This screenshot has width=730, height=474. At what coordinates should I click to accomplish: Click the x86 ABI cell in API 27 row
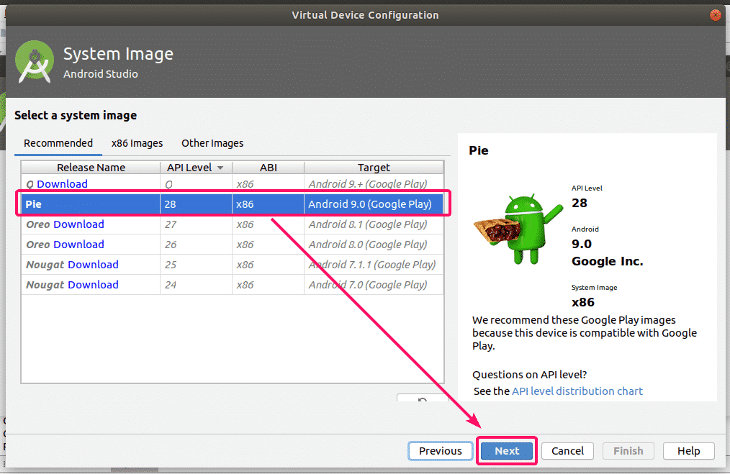coord(268,224)
